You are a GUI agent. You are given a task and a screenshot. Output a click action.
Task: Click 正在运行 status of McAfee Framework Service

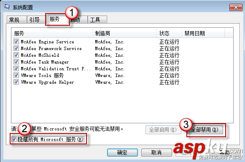[x=169, y=48]
